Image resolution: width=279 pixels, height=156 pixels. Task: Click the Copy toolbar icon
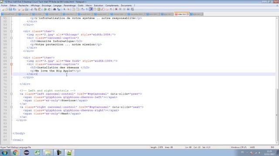pyautogui.click(x=36, y=9)
